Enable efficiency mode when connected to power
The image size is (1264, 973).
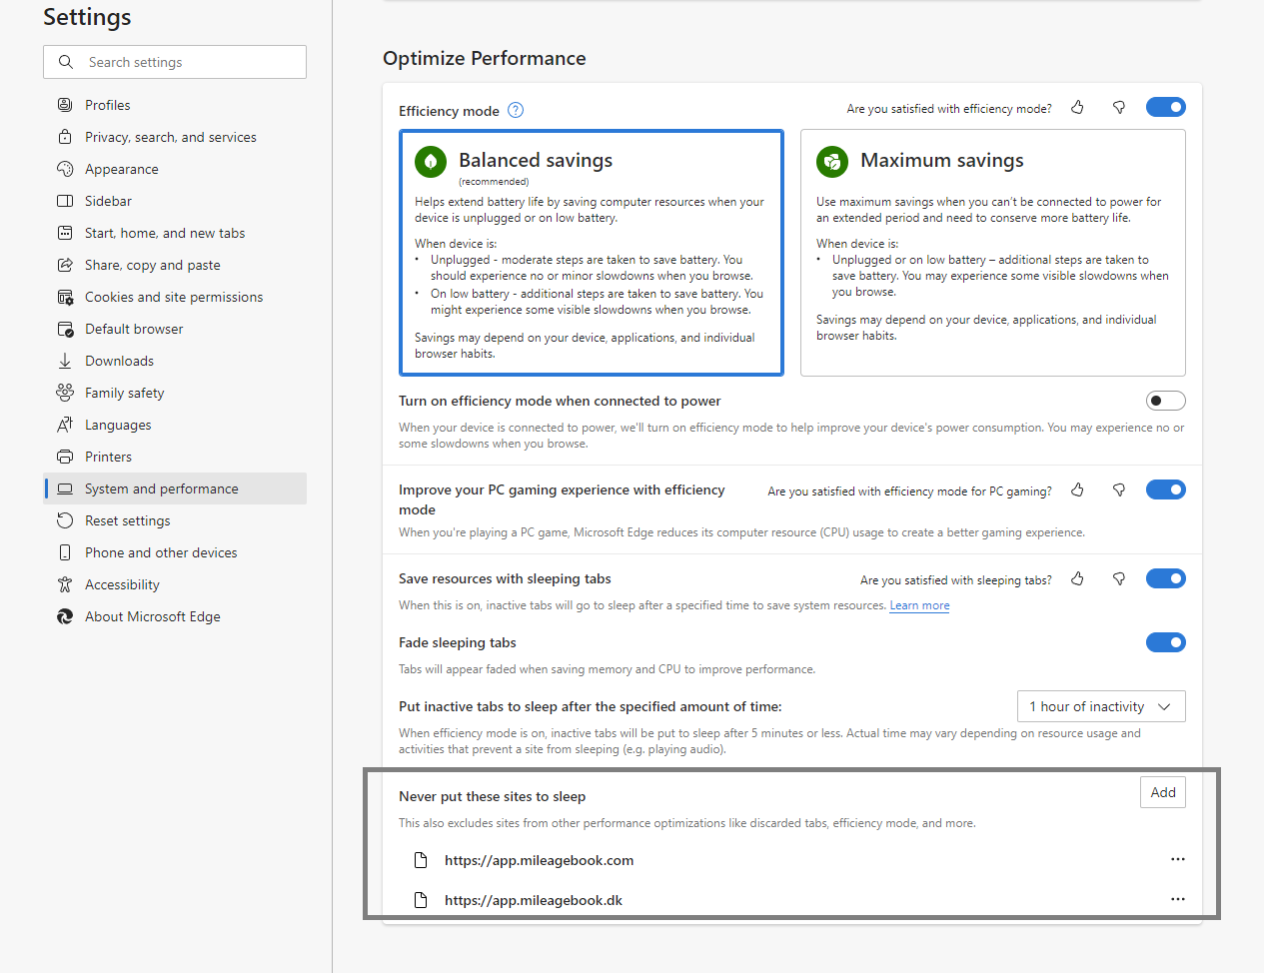[x=1166, y=401]
